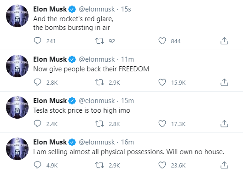The image size is (243, 173).
Task: Reply to the rocket's red glare tweet
Action: [37, 41]
